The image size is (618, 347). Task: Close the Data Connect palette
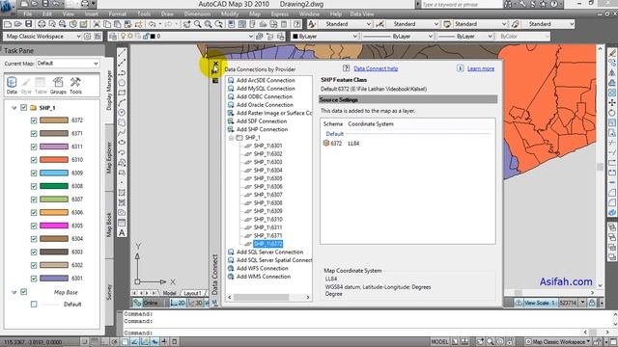pyautogui.click(x=215, y=64)
